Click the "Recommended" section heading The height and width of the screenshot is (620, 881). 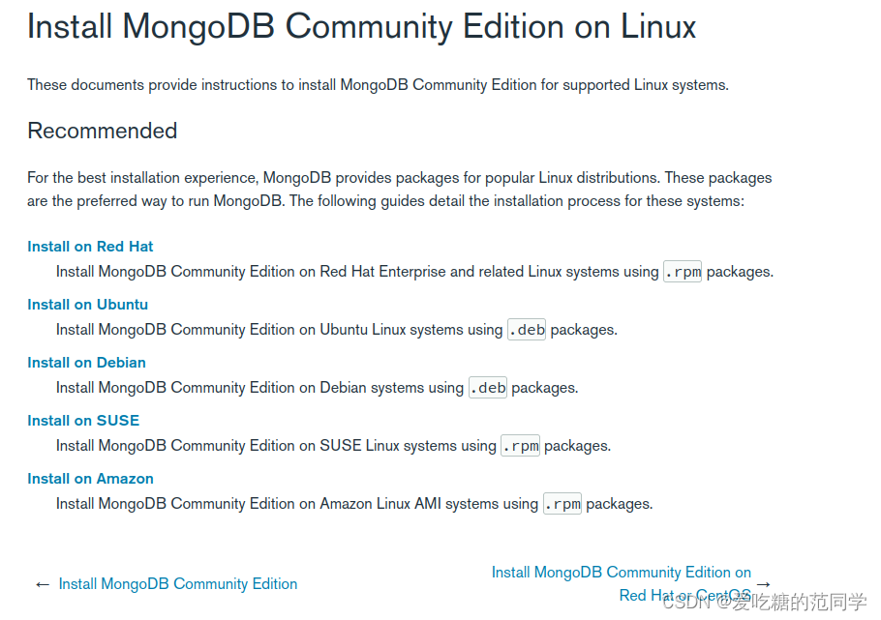click(102, 131)
